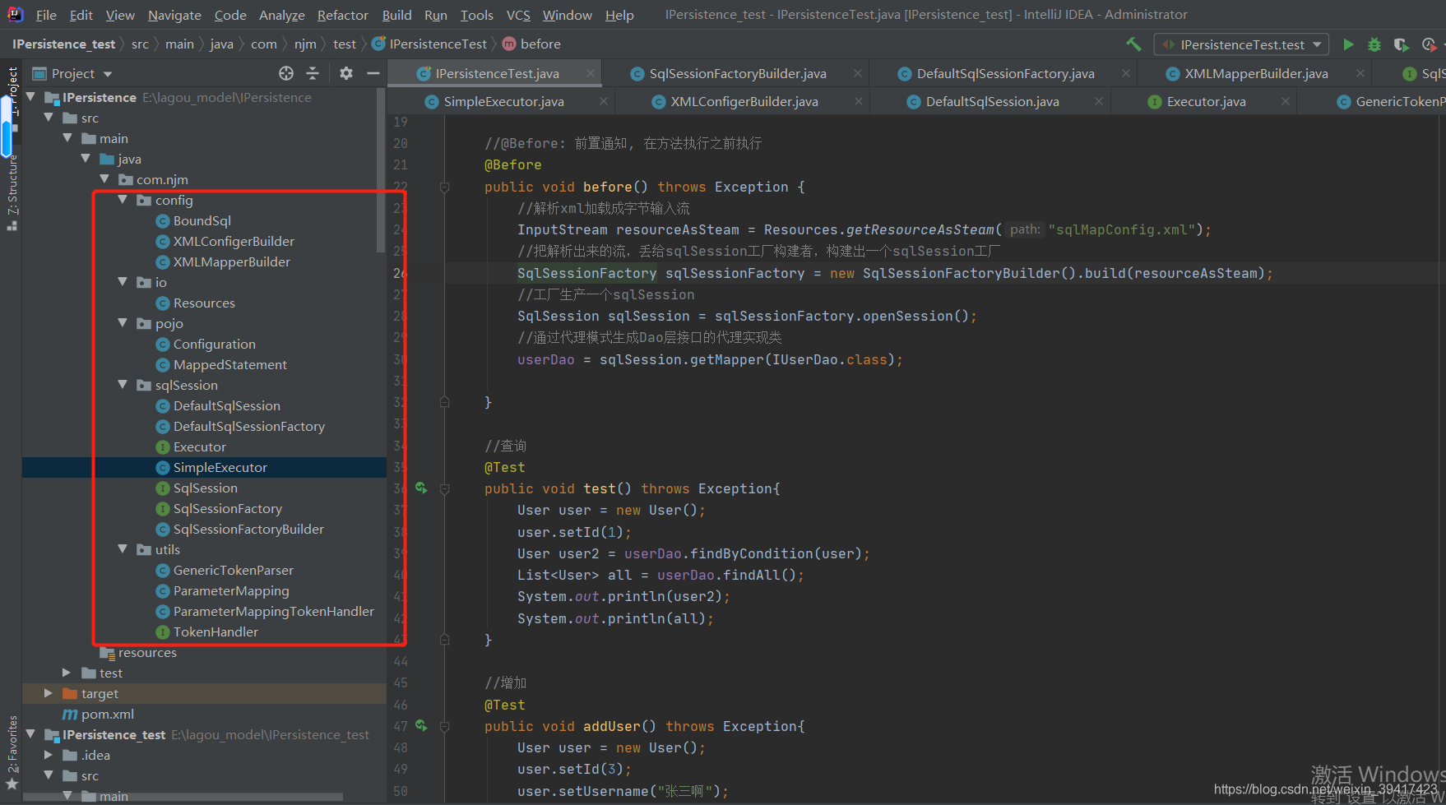Select XMLConfigerBuilder class in tree

tap(233, 241)
